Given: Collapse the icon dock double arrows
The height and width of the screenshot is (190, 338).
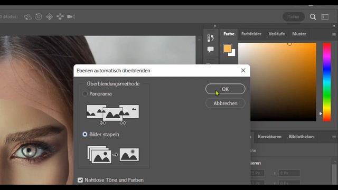Looking at the screenshot, I should pos(215,26).
